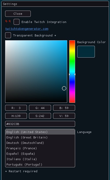Select Español (España) language

click(40, 154)
